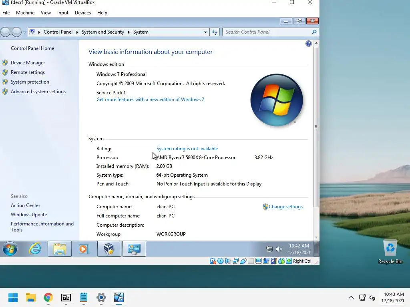Screen dimensions: 410x307
Task: Open the Help menu
Action: 102,12
